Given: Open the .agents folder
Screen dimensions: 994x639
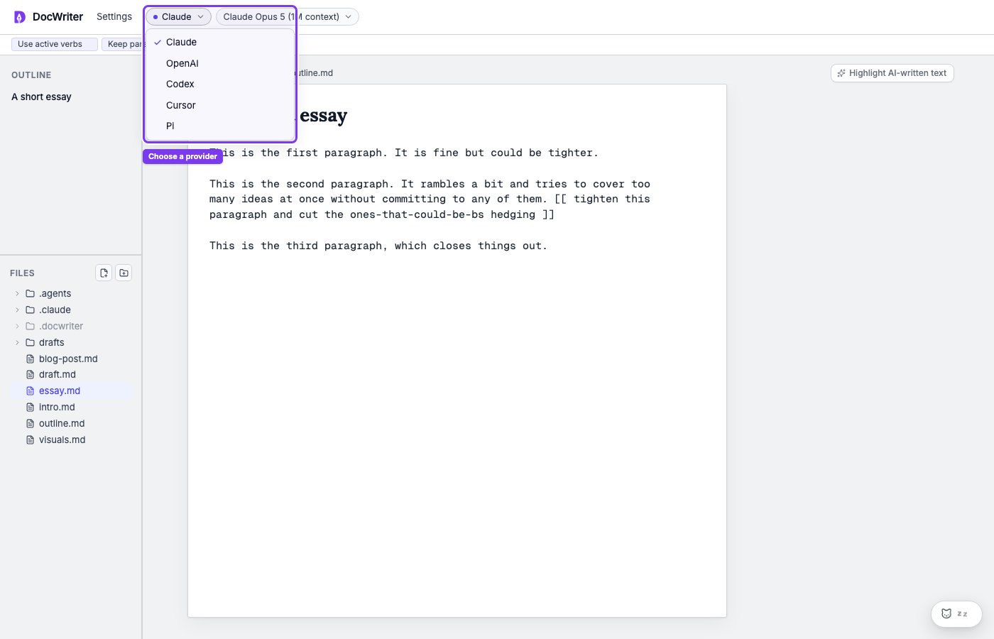Looking at the screenshot, I should [x=71, y=293].
